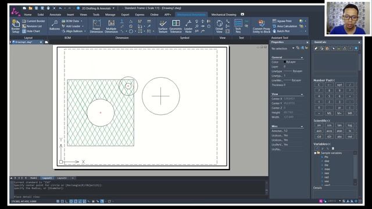The width and height of the screenshot is (372, 209).
Task: Click the C clear key on number pad
Action: click(x=319, y=85)
